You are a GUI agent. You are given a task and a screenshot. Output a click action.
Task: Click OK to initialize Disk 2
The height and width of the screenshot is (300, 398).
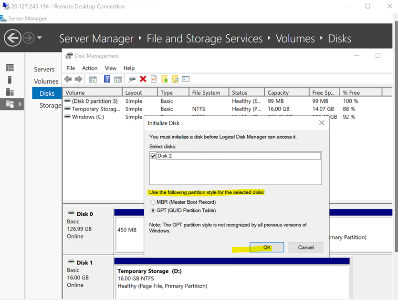coord(267,247)
